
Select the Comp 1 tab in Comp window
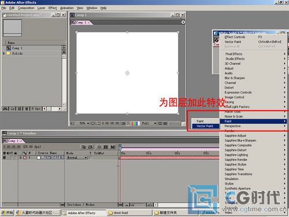coord(81,23)
